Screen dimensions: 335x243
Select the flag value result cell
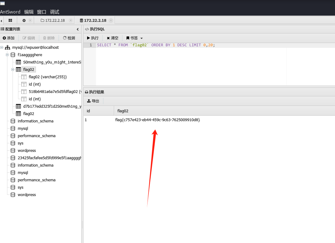[157, 120]
